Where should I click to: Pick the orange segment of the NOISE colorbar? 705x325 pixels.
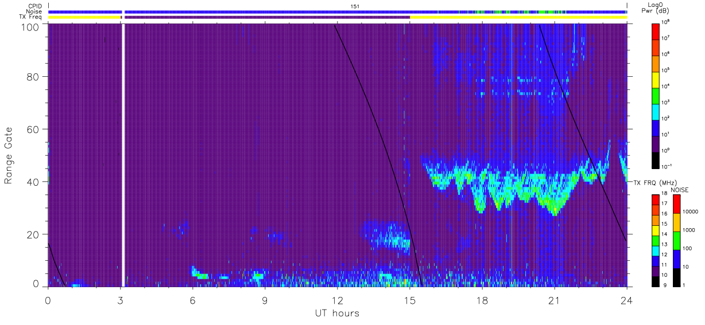676,222
